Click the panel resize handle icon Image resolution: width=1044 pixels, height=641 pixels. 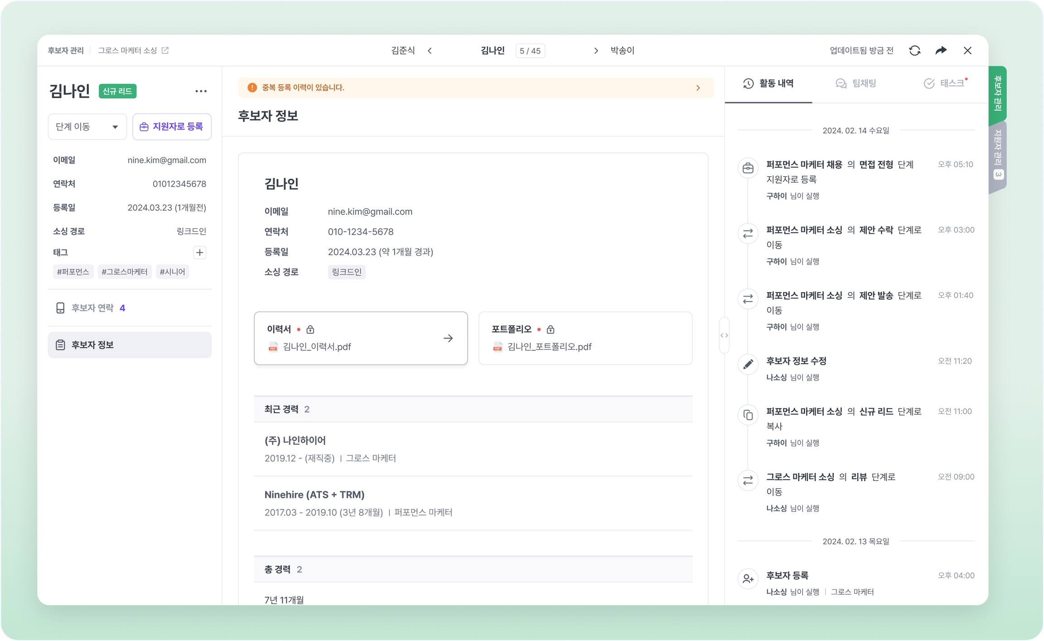pos(724,335)
